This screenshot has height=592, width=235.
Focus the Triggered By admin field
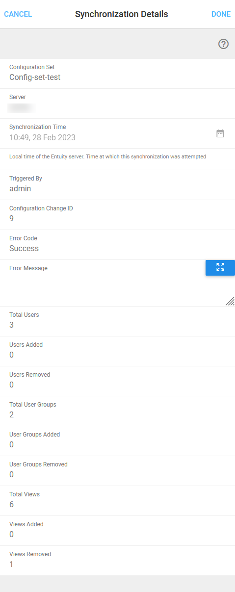click(x=117, y=185)
